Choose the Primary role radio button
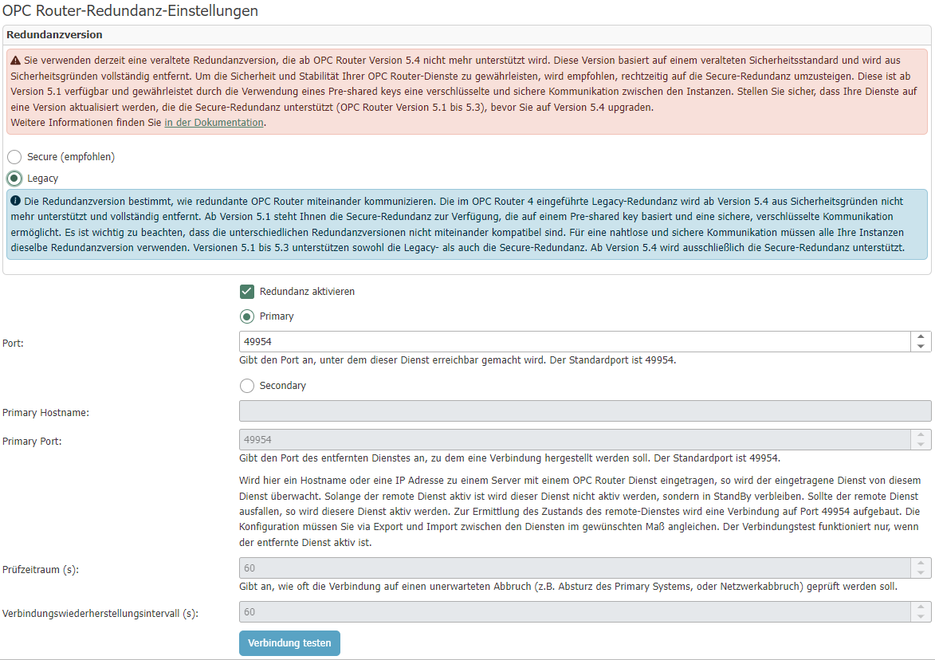The height and width of the screenshot is (660, 935). click(247, 316)
